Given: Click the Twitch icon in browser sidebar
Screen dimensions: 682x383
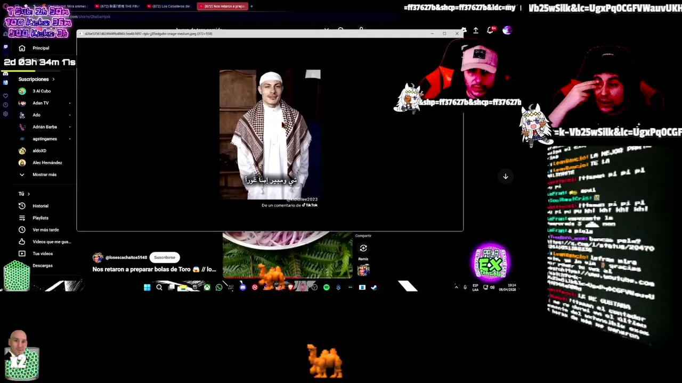Looking at the screenshot, I should (x=5, y=47).
